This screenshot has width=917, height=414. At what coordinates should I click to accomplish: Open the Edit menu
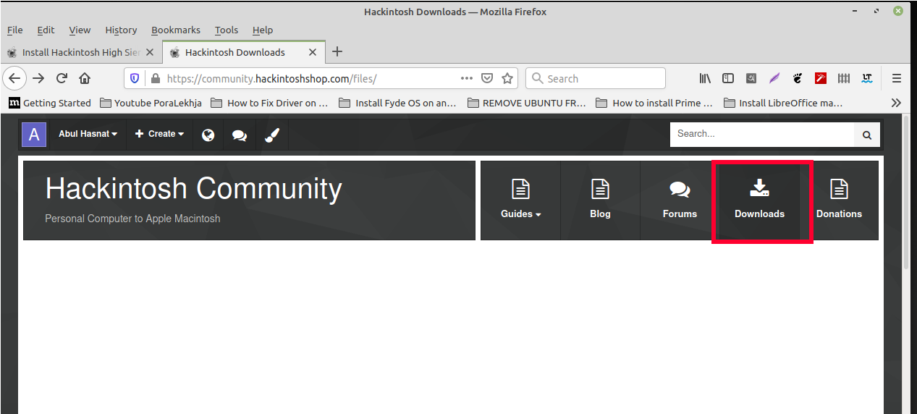[x=46, y=30]
